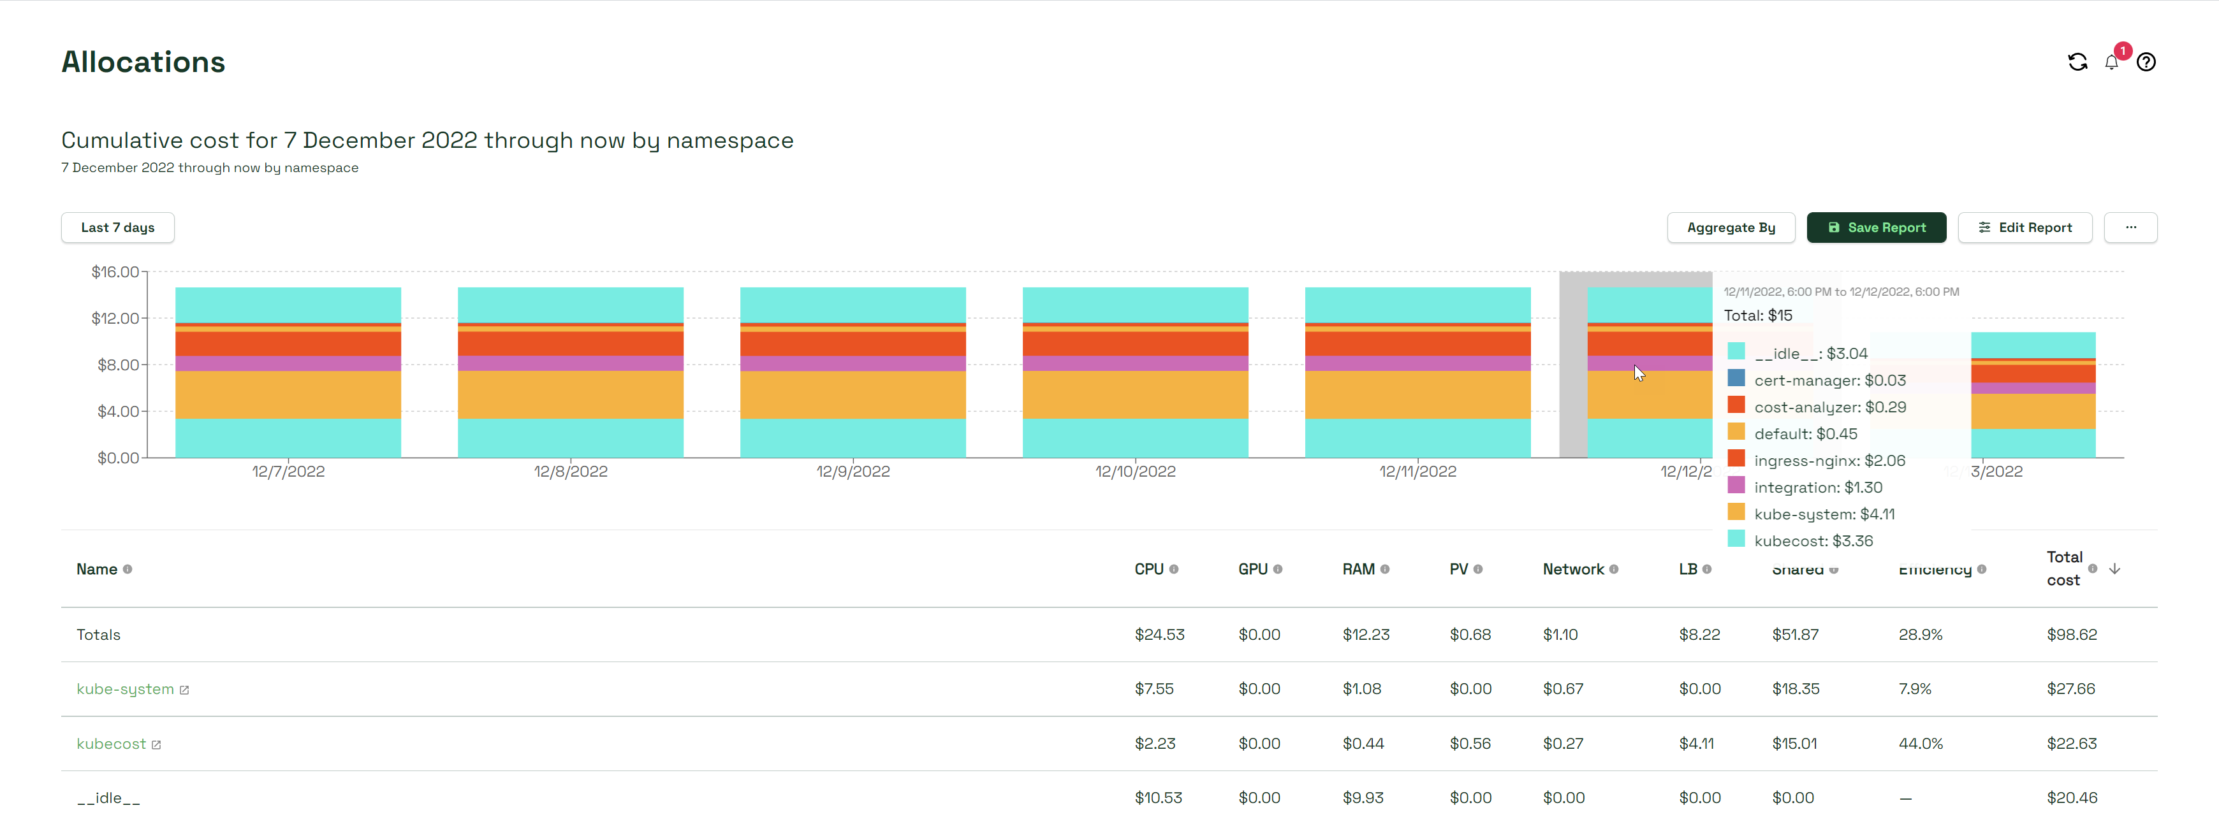Open the notifications bell icon

(x=2111, y=62)
